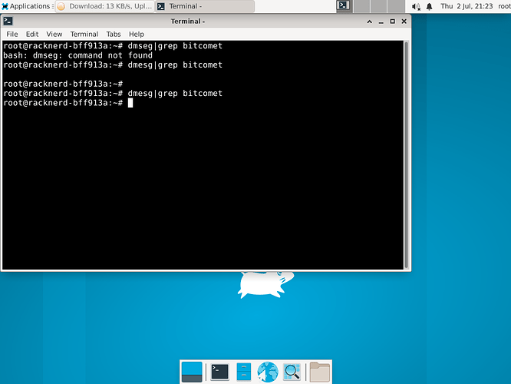Click the terminal icon on the Terminal taskbar button
Viewport: 511px width, 384px height.
click(160, 6)
